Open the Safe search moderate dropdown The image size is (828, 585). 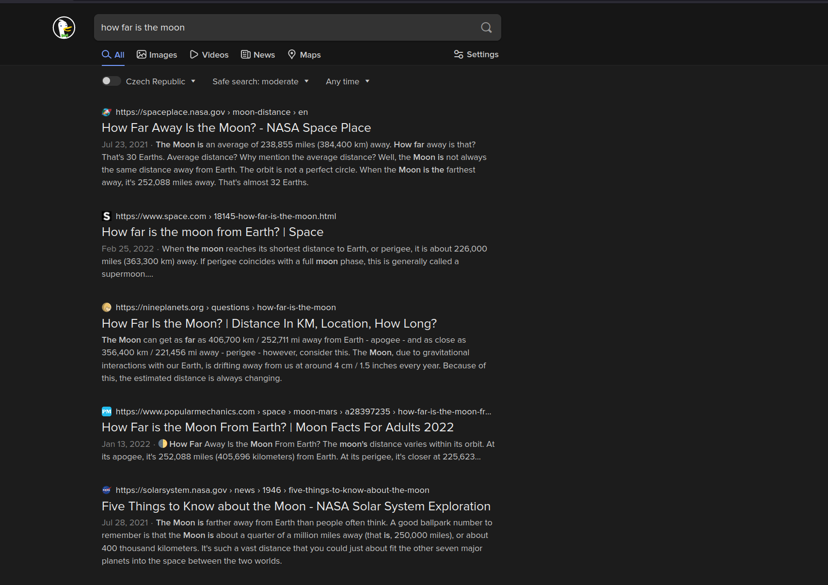[x=260, y=81]
